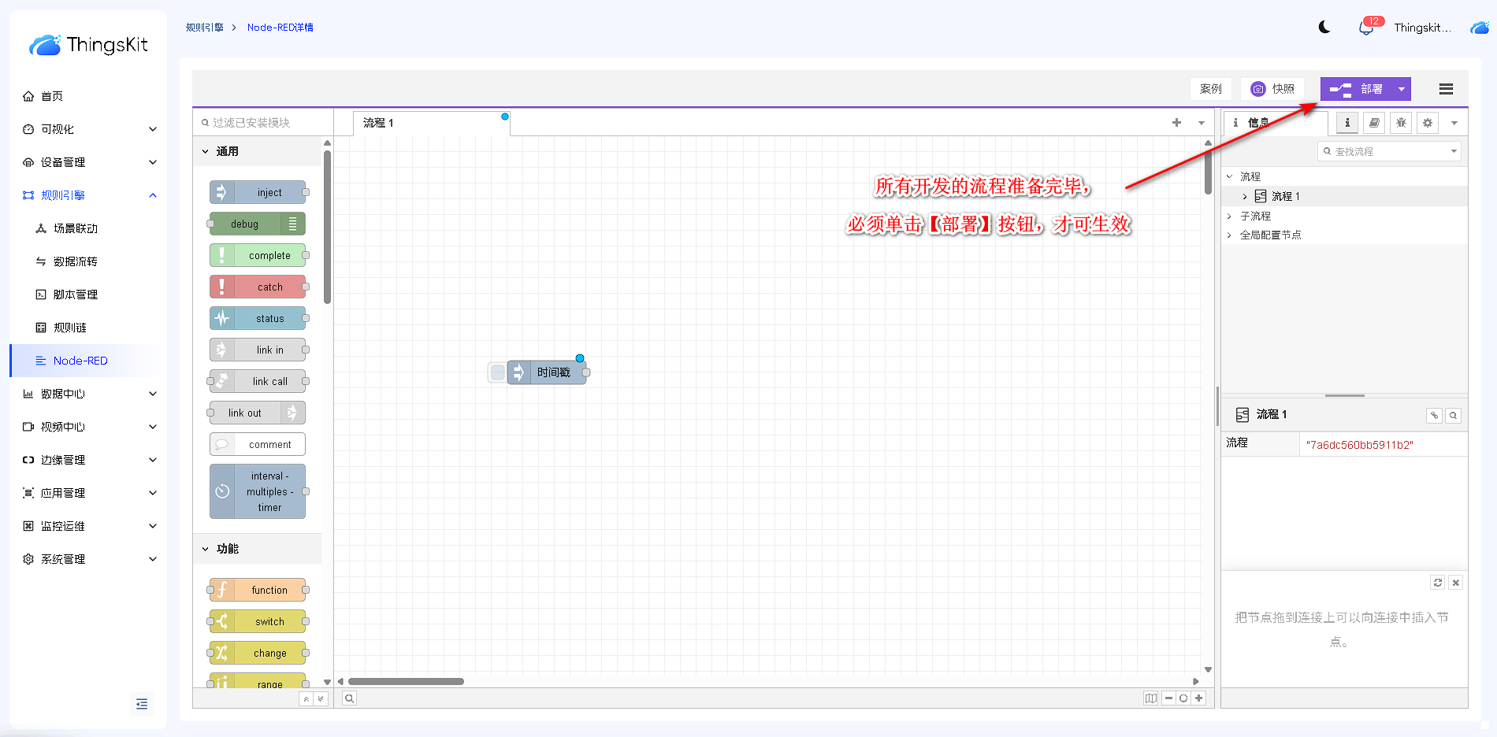The image size is (1497, 737).
Task: Click the 案例 button
Action: point(1210,89)
